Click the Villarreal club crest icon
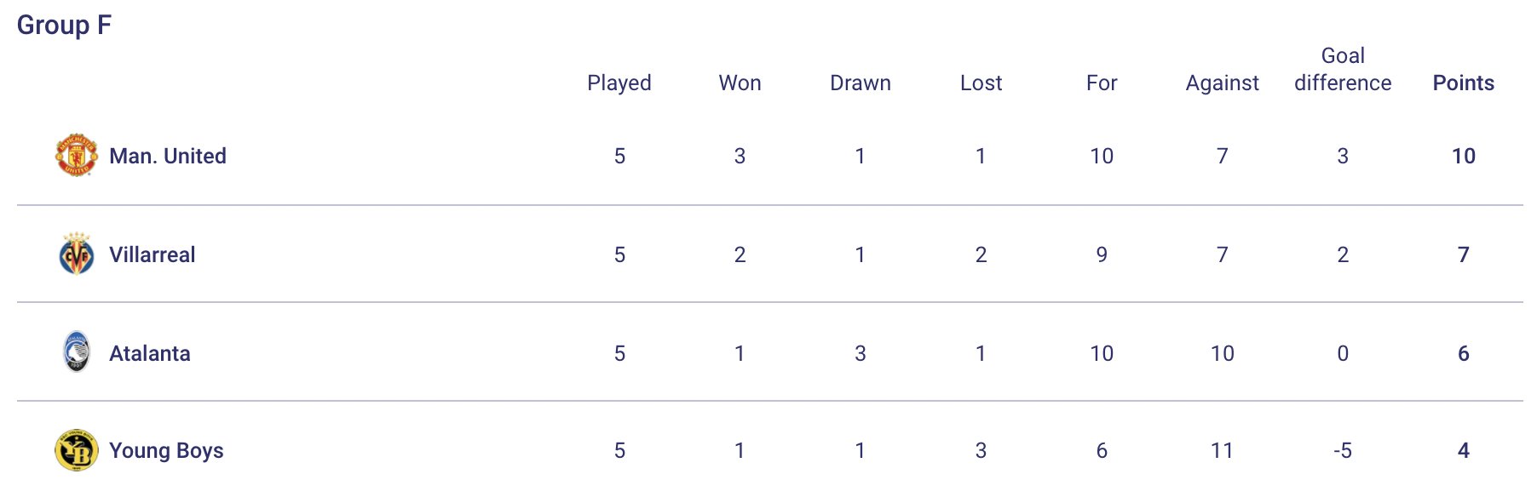Image resolution: width=1537 pixels, height=497 pixels. coord(76,254)
